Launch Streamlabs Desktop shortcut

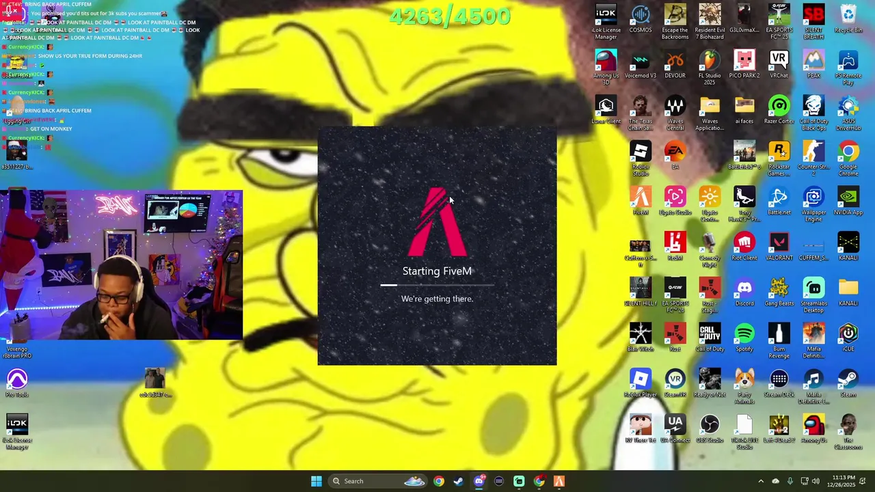coord(813,296)
